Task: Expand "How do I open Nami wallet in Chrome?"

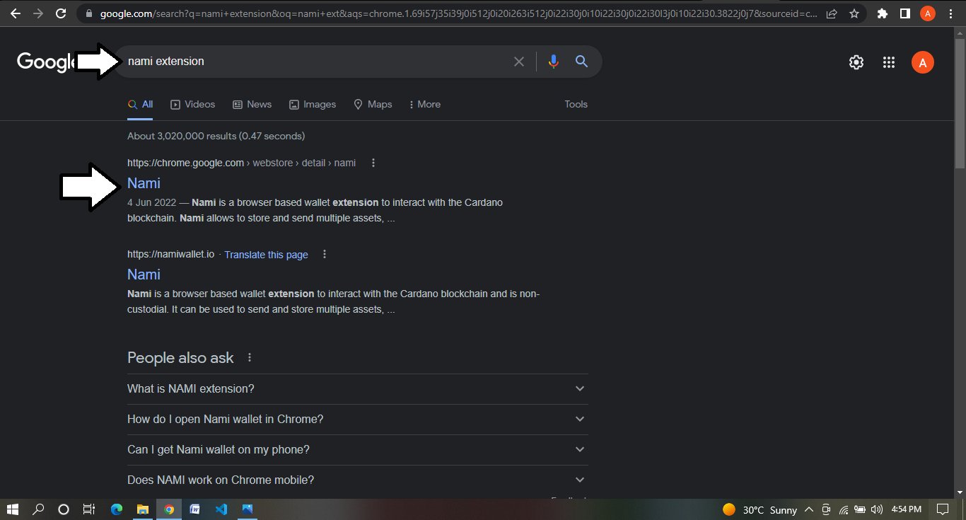Action: click(x=358, y=419)
